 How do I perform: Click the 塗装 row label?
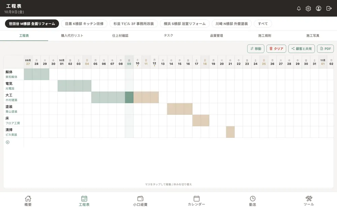(x=13, y=109)
